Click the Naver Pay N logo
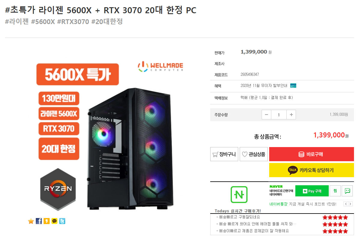The image size is (357, 240). coord(239,195)
